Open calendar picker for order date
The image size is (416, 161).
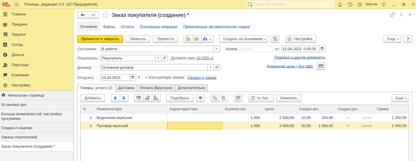point(322,49)
